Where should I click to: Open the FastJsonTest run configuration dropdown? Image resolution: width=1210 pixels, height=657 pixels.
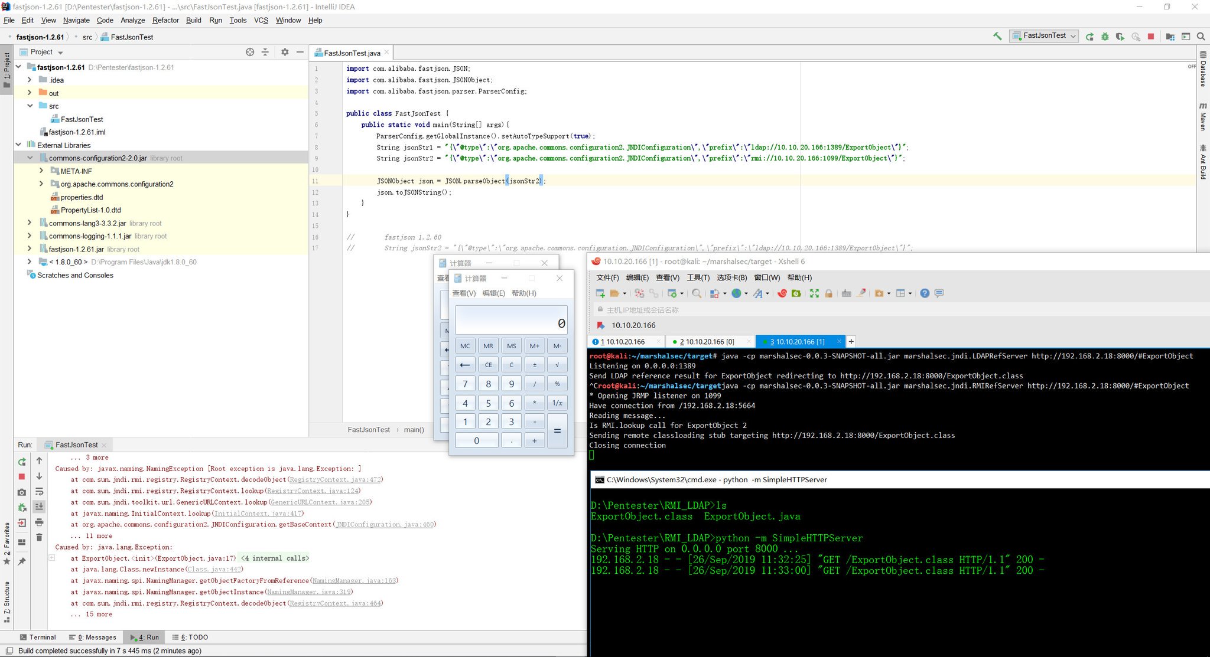tap(1073, 36)
